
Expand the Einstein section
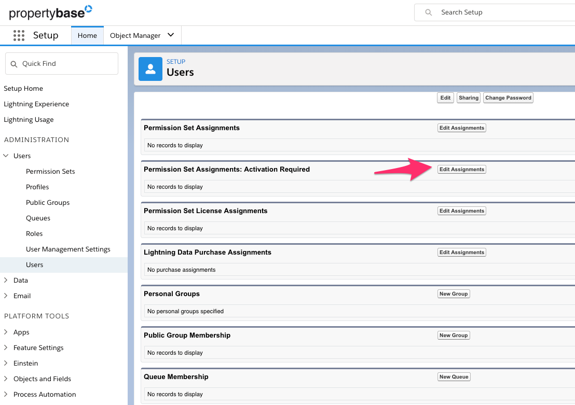6,363
